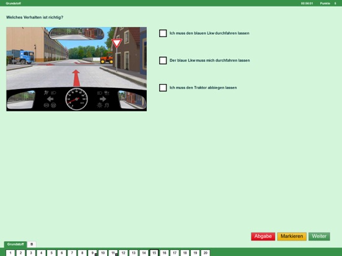Click the blue truck in the picture
Screen dimensions: 342x256
tap(20, 57)
